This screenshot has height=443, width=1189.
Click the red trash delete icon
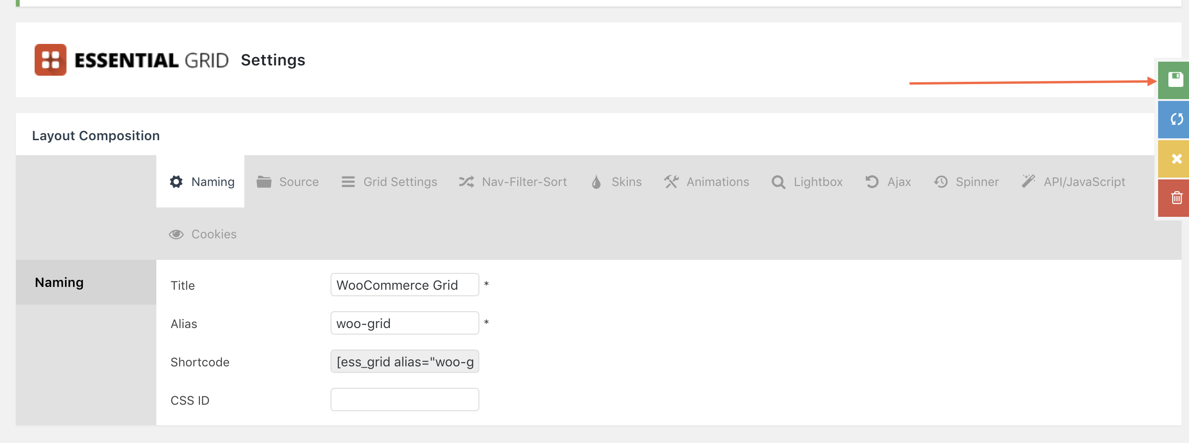click(1175, 198)
